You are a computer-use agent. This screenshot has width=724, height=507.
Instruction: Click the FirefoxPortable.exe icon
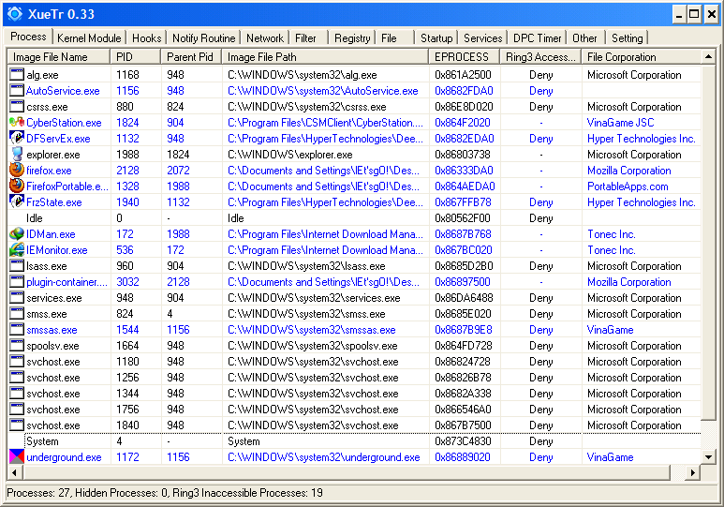pos(16,186)
